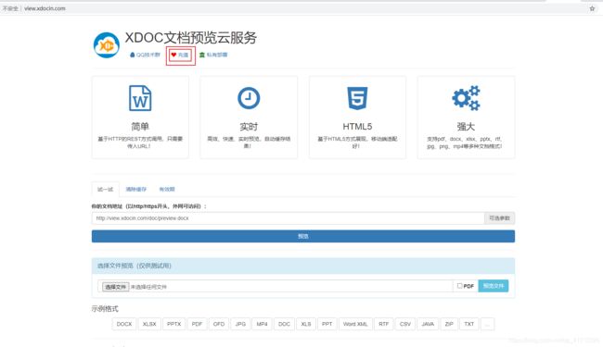
Task: Select the PDF sample format button
Action: pos(197,324)
